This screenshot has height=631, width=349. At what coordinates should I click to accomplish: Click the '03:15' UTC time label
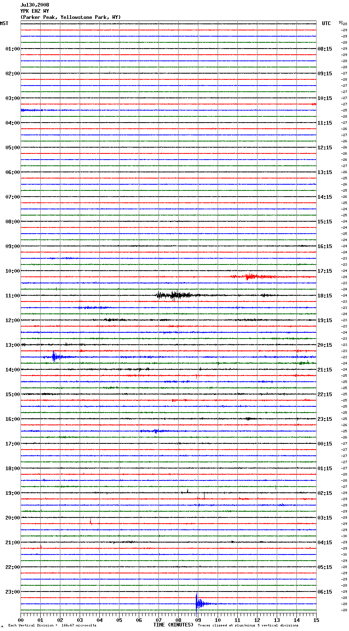click(x=325, y=518)
